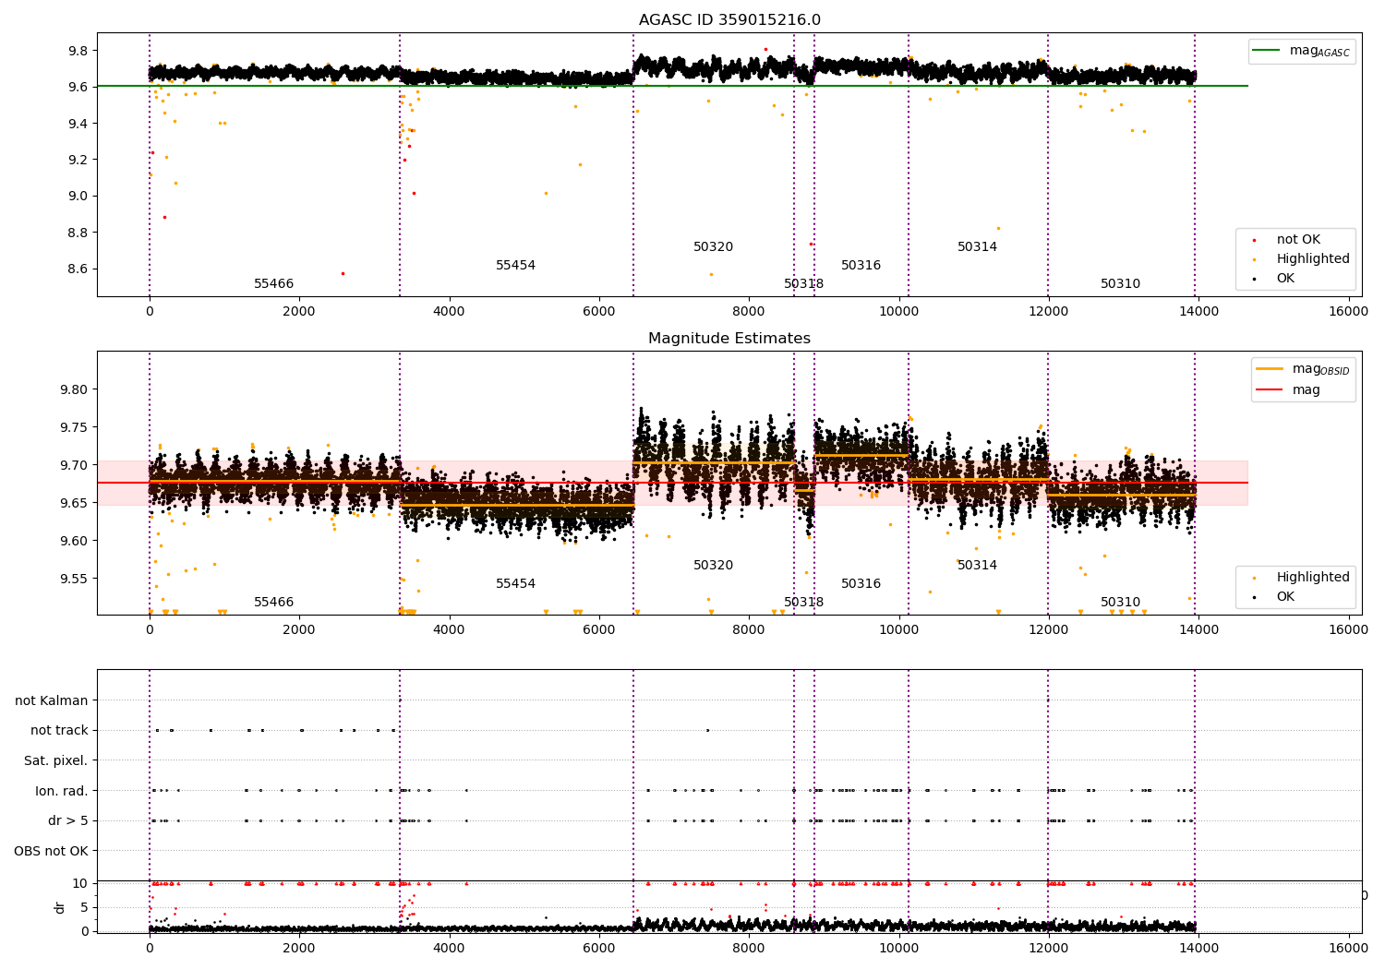Click the 10 tick on the dr axis
Image resolution: width=1385 pixels, height=969 pixels.
pos(81,884)
